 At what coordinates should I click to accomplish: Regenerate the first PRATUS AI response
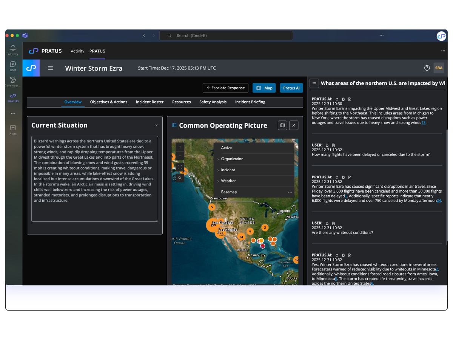click(337, 99)
